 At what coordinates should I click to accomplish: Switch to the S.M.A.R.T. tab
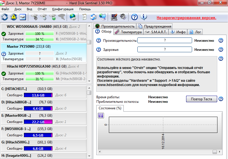[x=156, y=32]
